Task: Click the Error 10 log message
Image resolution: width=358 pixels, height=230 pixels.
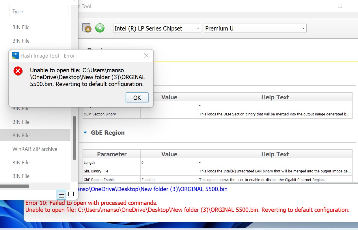Action: (x=92, y=203)
